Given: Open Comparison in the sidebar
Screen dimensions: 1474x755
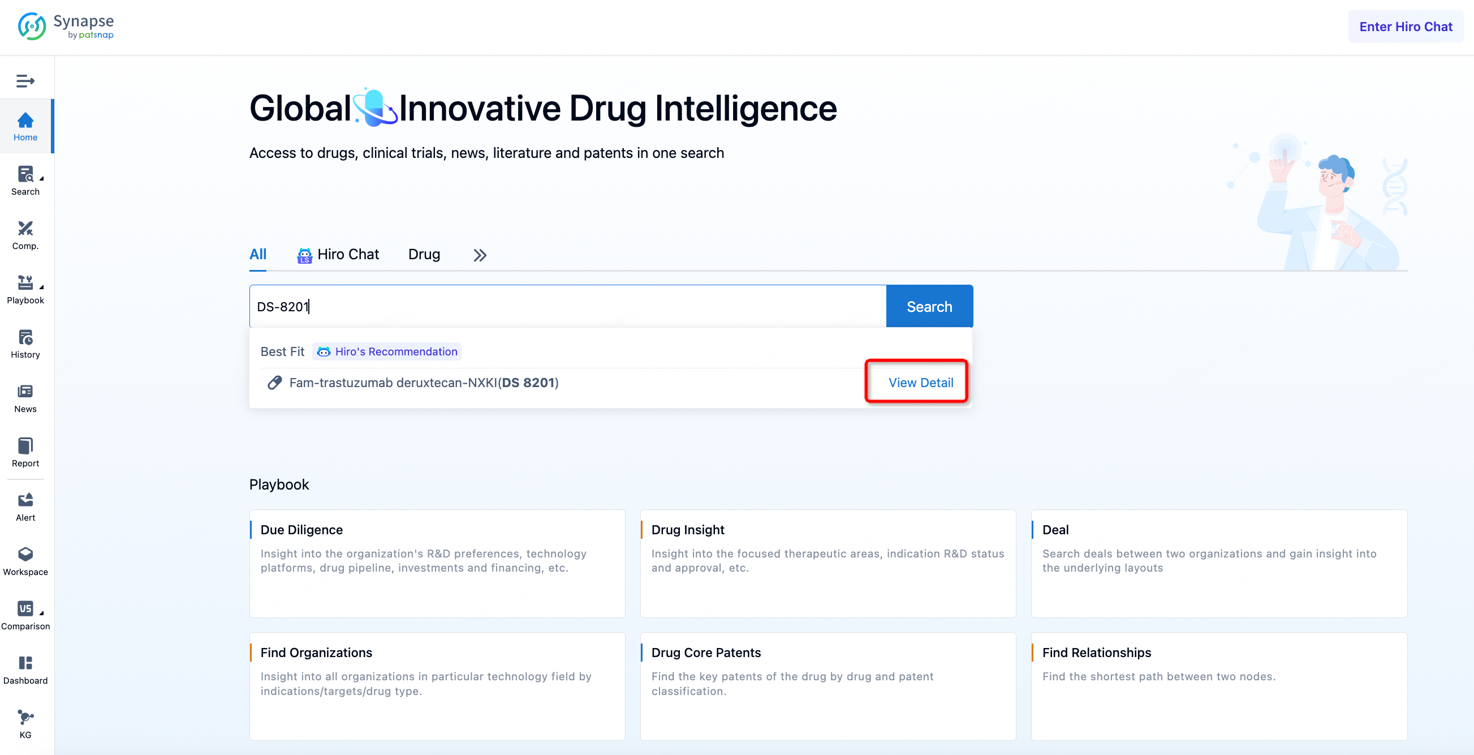Looking at the screenshot, I should [x=25, y=616].
